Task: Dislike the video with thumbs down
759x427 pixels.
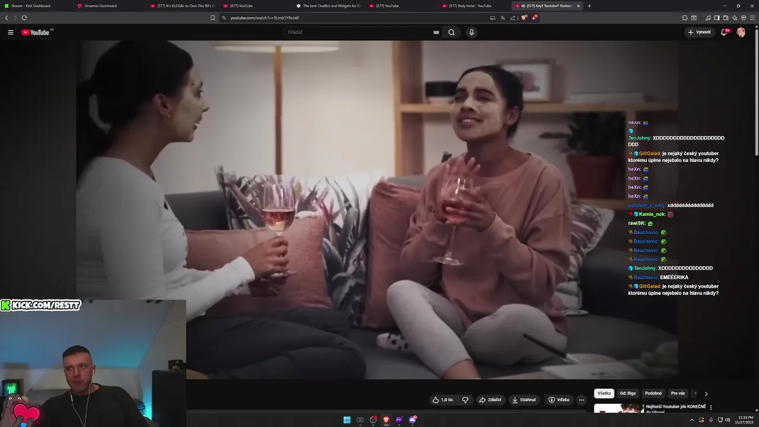Action: [465, 400]
